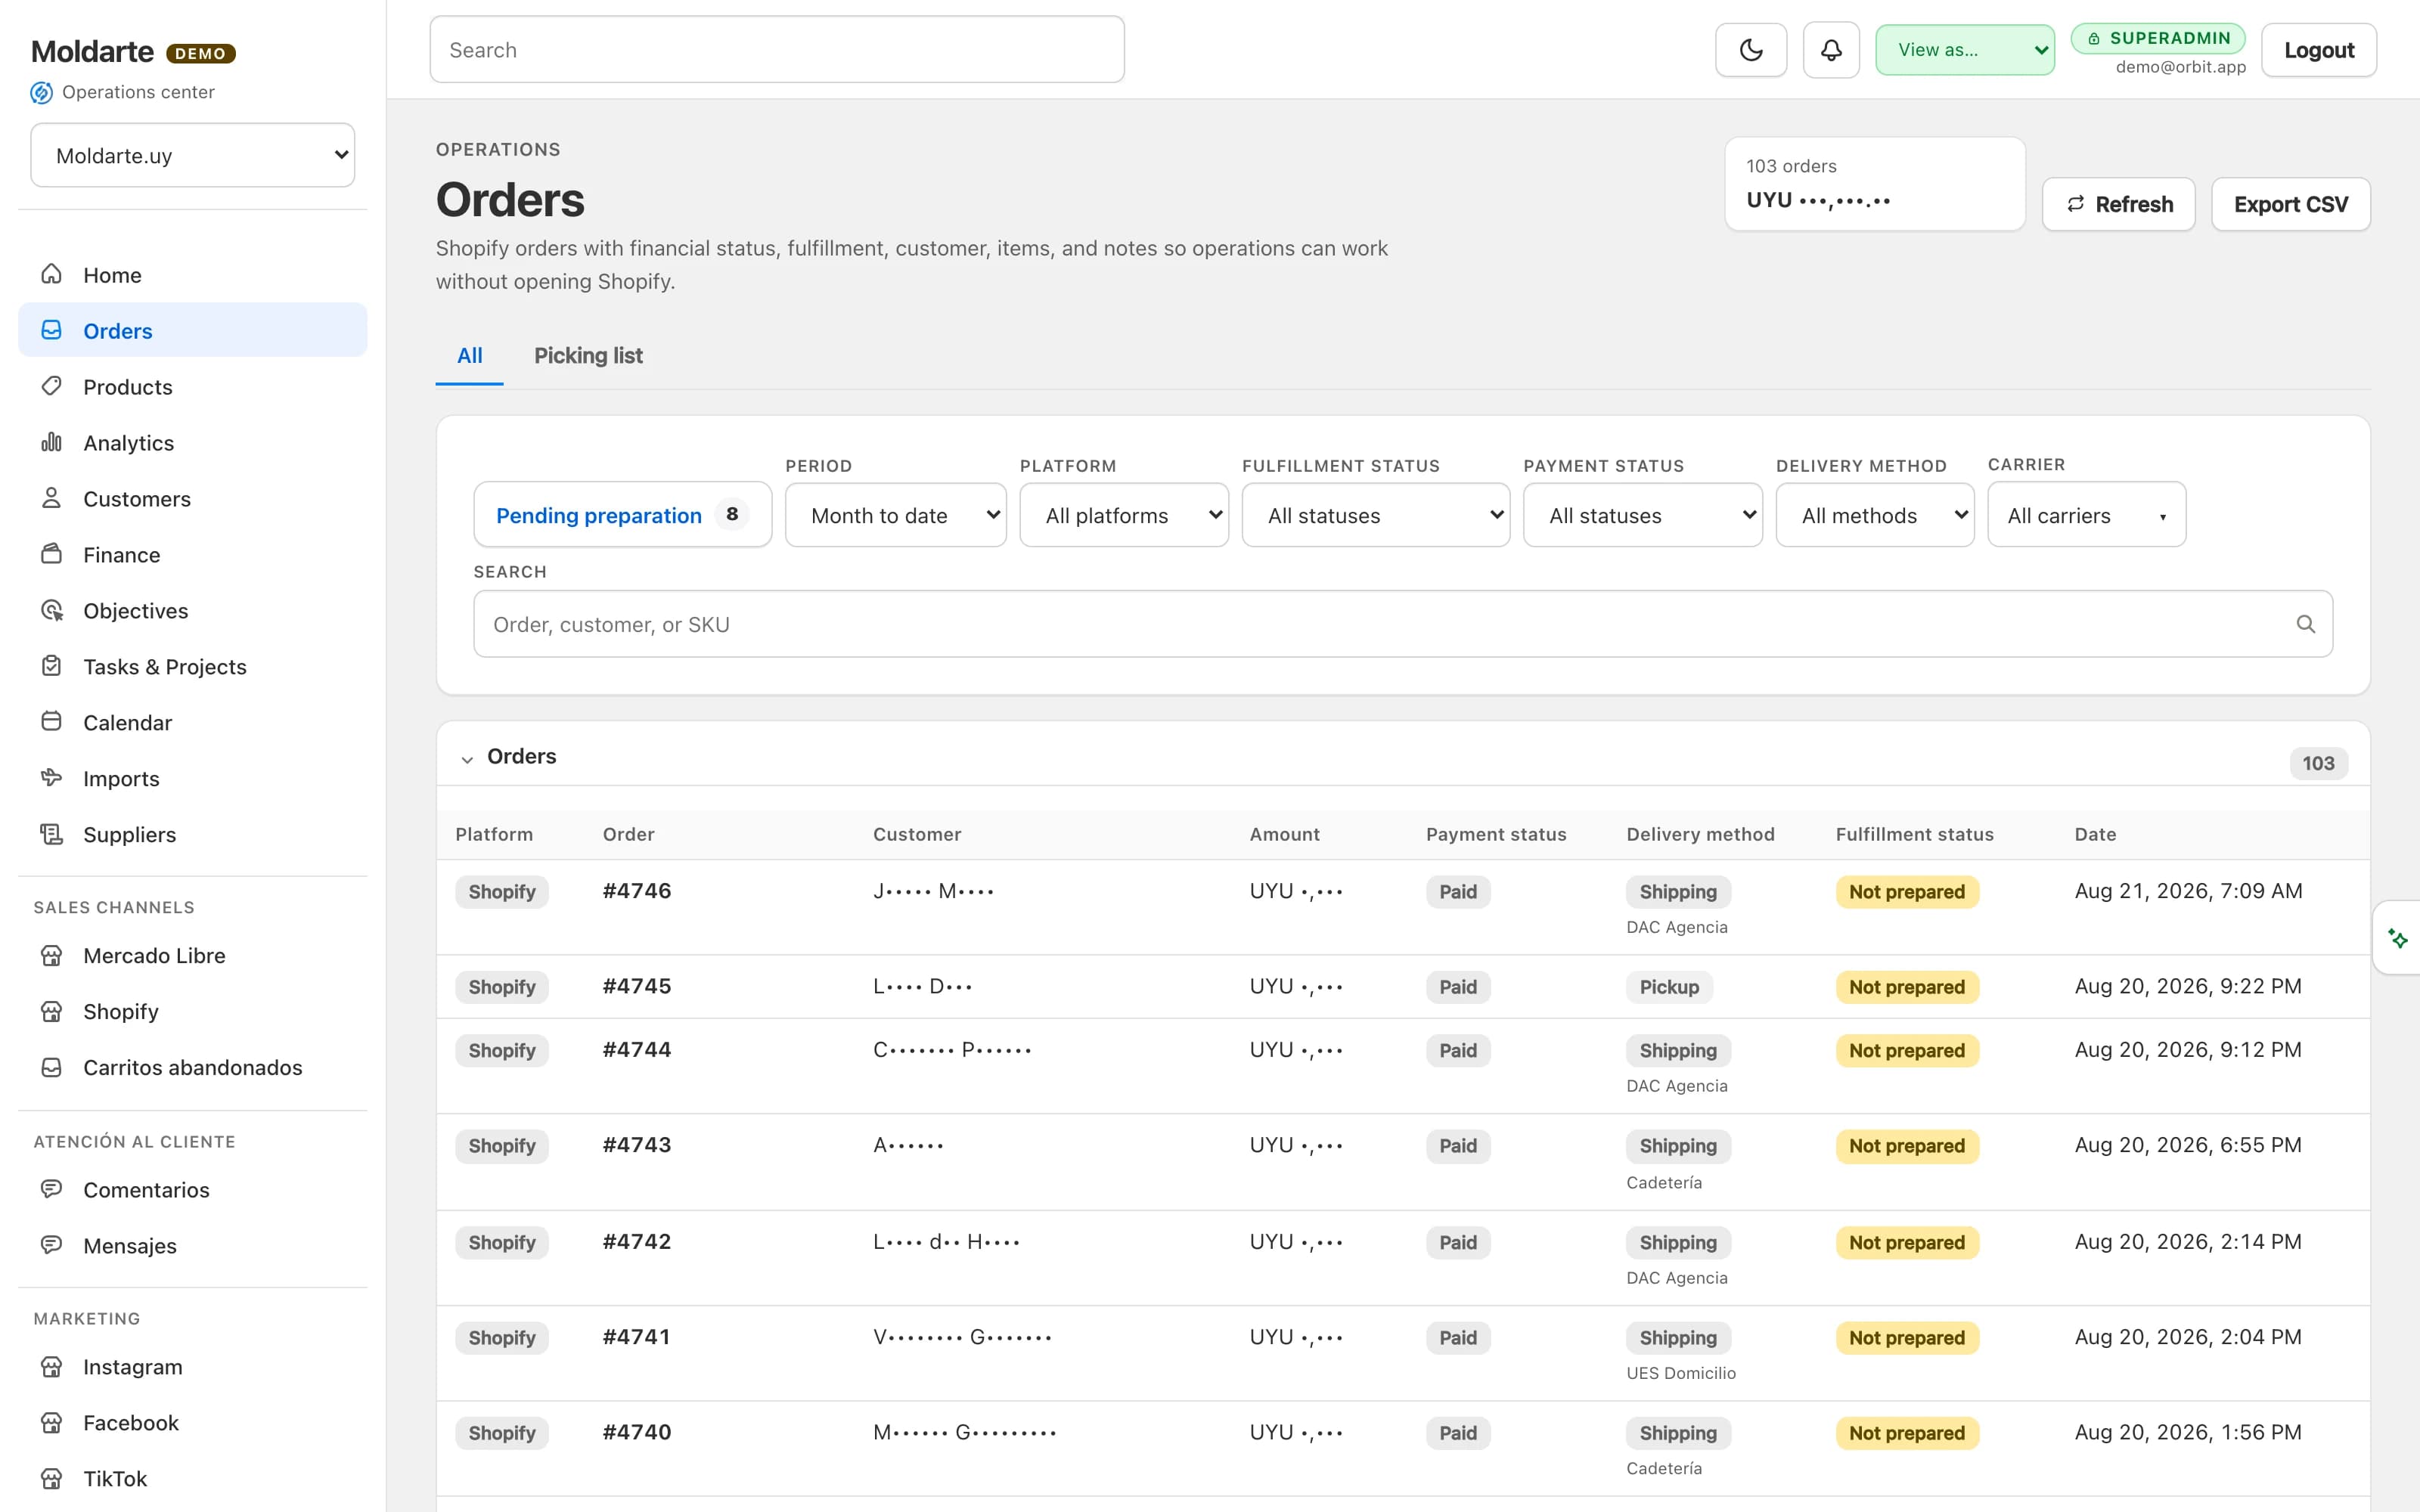The width and height of the screenshot is (2420, 1512).
Task: Click the Shopify store icon in sidebar
Action: (x=51, y=1011)
